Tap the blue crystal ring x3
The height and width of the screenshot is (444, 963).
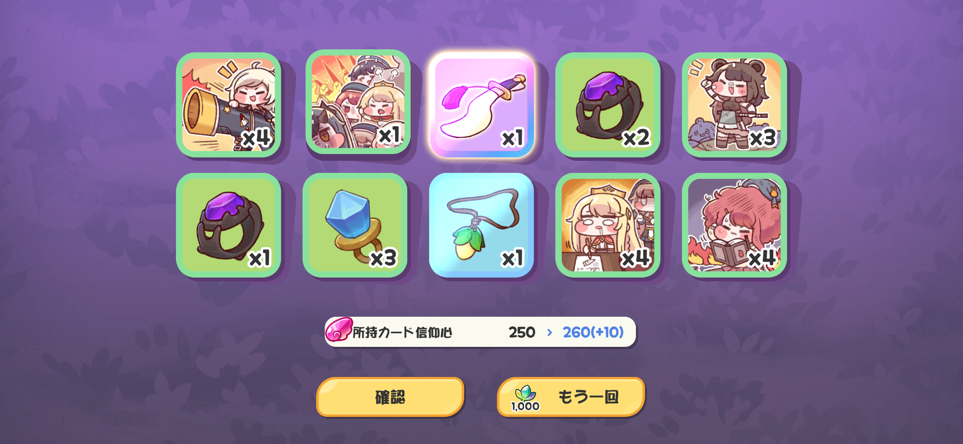pyautogui.click(x=355, y=225)
